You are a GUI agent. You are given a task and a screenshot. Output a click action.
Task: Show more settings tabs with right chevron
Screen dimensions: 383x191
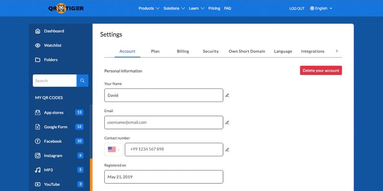(337, 51)
